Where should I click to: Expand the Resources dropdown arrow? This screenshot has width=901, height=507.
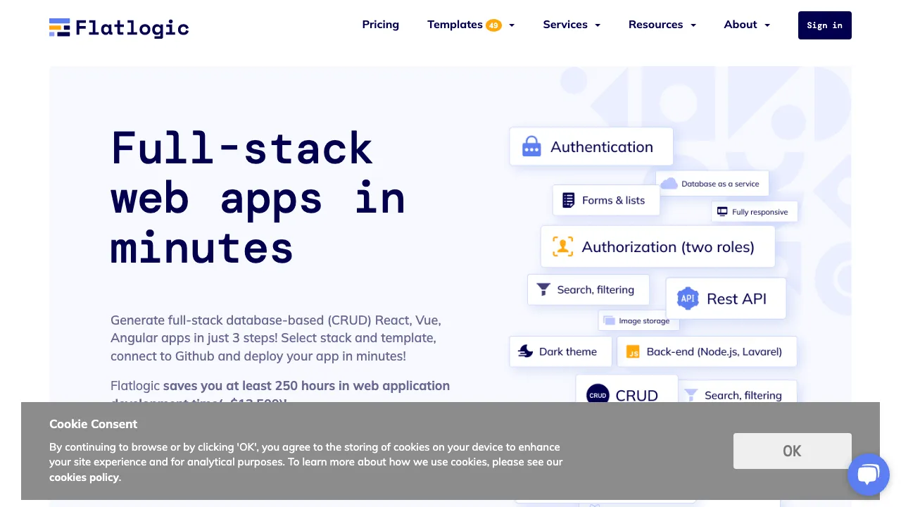(693, 25)
